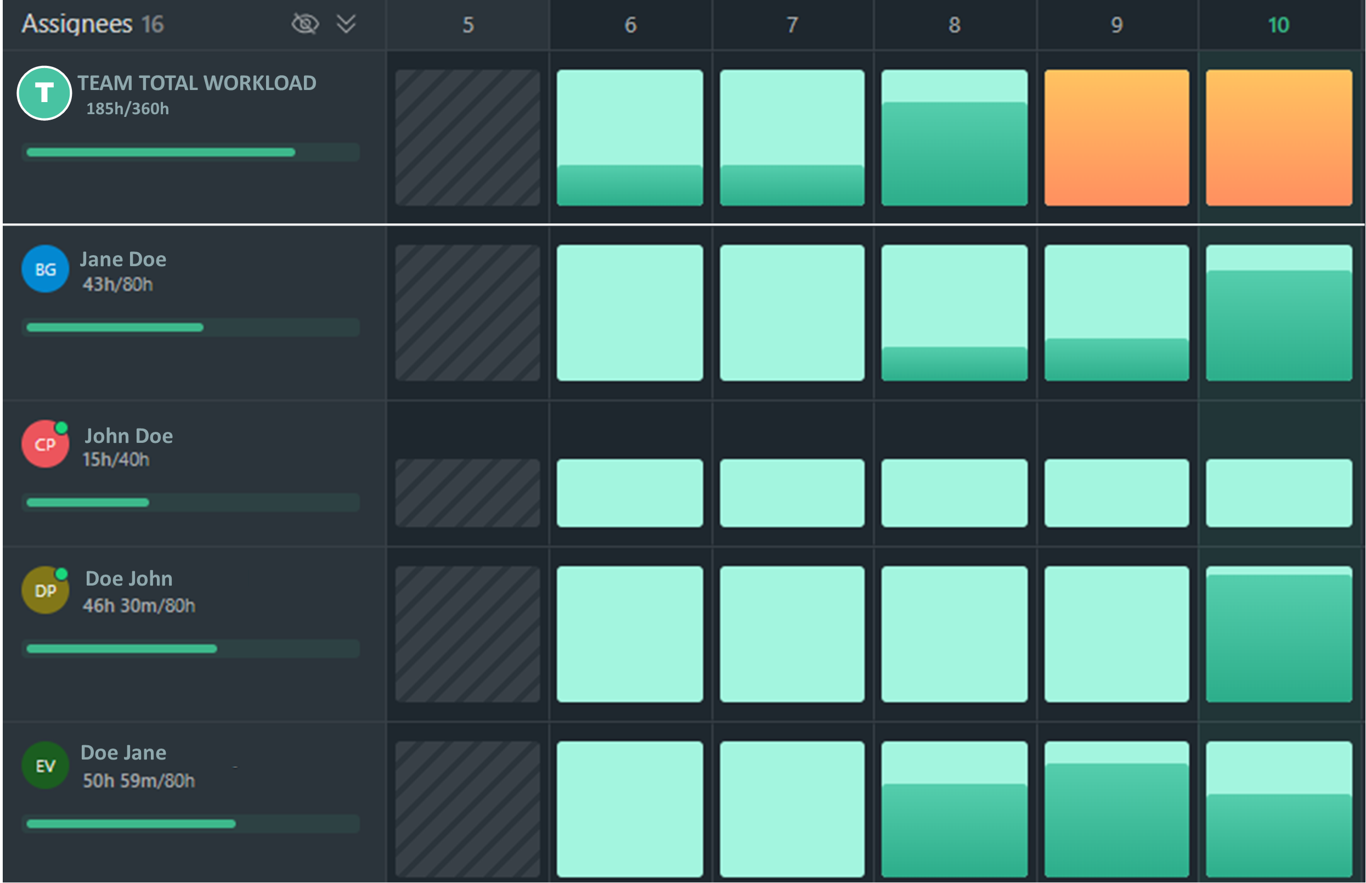Open John Doe's workload cell day 8
This screenshot has height=883, width=1366.
955,493
